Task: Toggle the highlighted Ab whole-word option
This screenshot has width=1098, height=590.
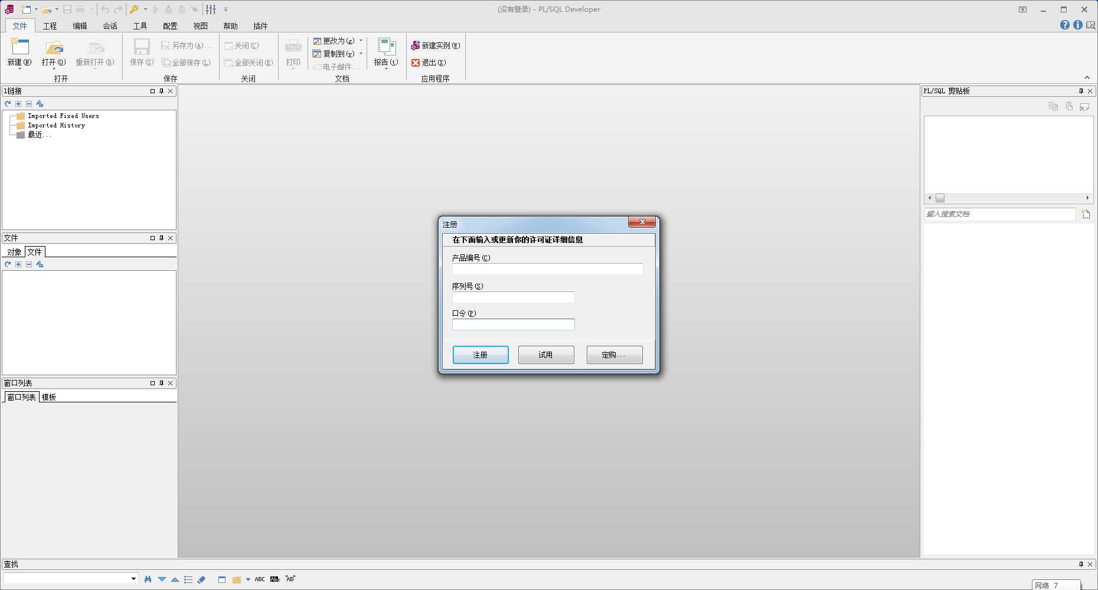Action: 275,579
